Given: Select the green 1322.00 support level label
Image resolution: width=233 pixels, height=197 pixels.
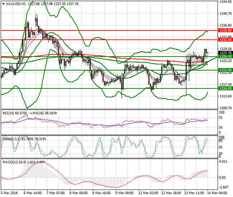Looking at the screenshot, I should pyautogui.click(x=225, y=70).
